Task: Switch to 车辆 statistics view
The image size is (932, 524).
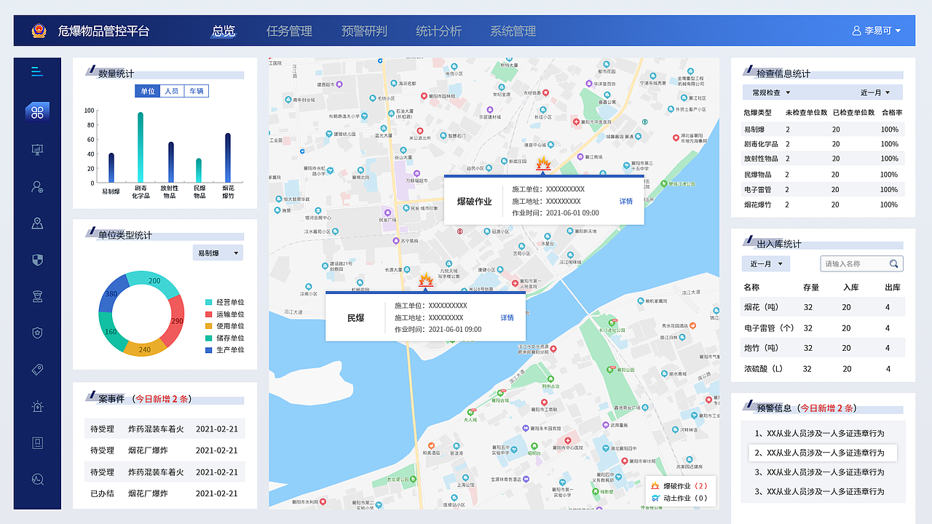Action: pos(196,90)
